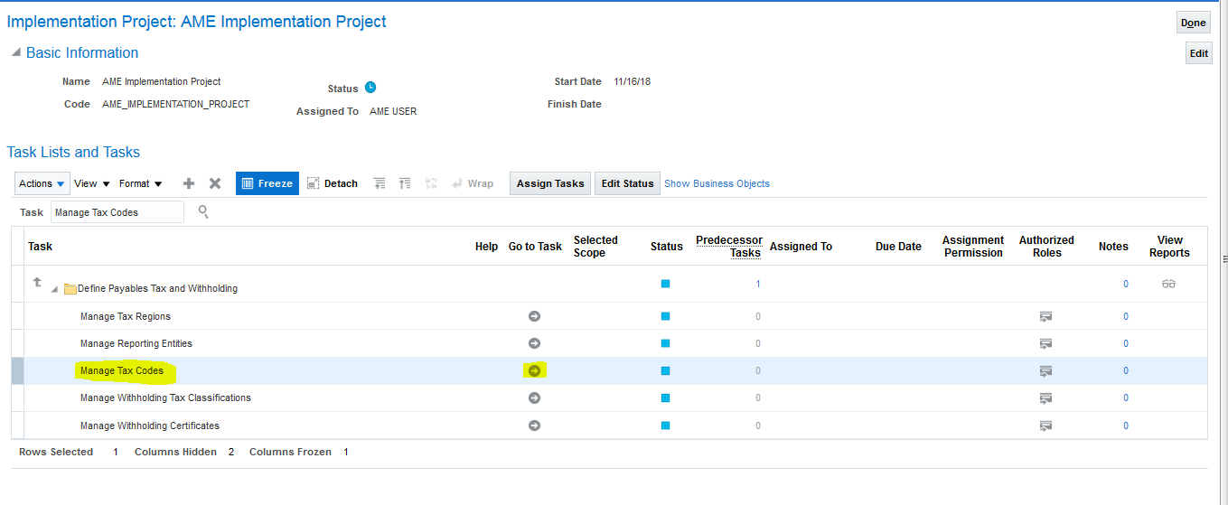This screenshot has height=505, width=1228.
Task: Click the move-up arrow icon beside the folder row
Action: [37, 282]
